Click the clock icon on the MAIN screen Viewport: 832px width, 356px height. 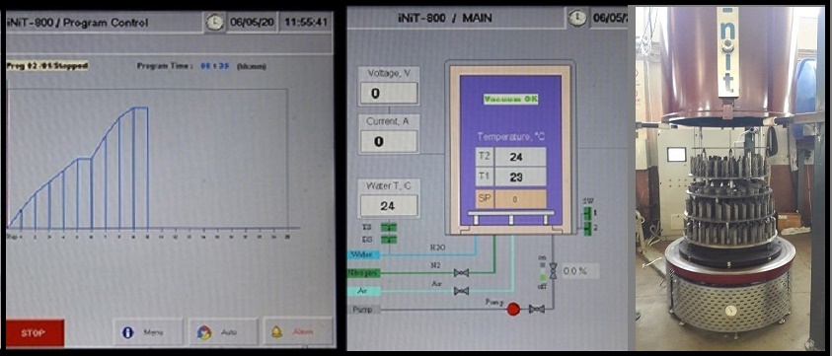[x=576, y=18]
